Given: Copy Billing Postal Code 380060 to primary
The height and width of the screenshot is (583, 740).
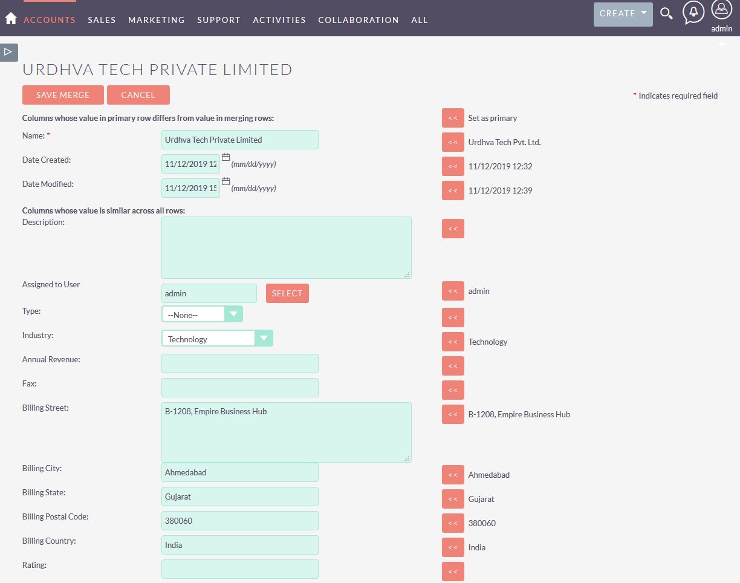Looking at the screenshot, I should point(453,523).
